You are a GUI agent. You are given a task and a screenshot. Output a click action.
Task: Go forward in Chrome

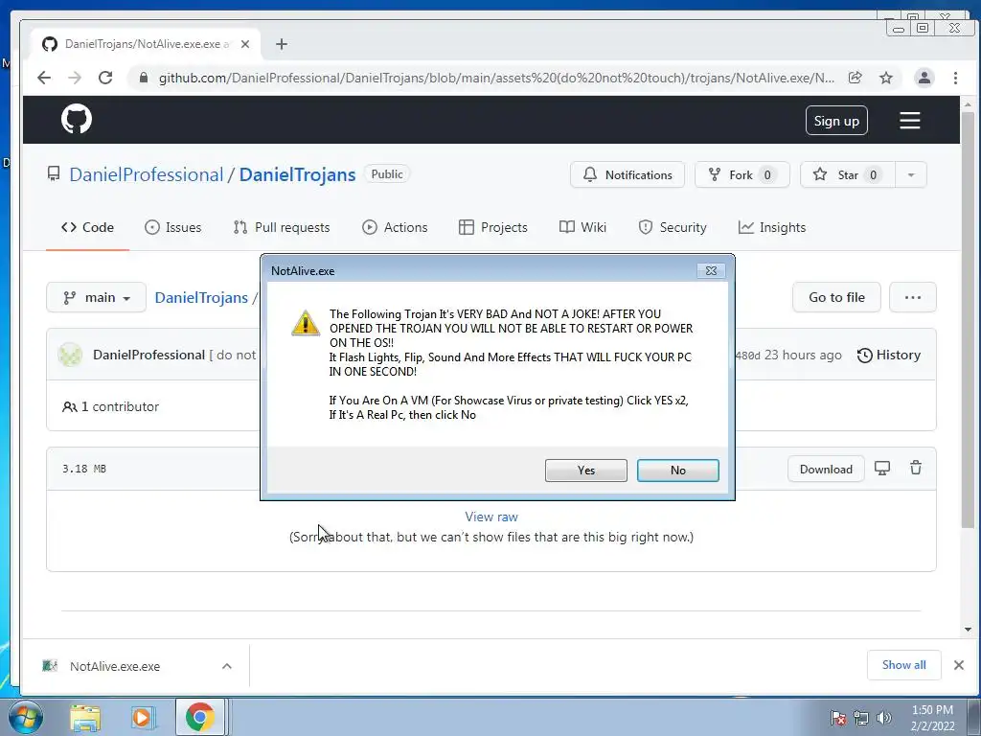75,78
